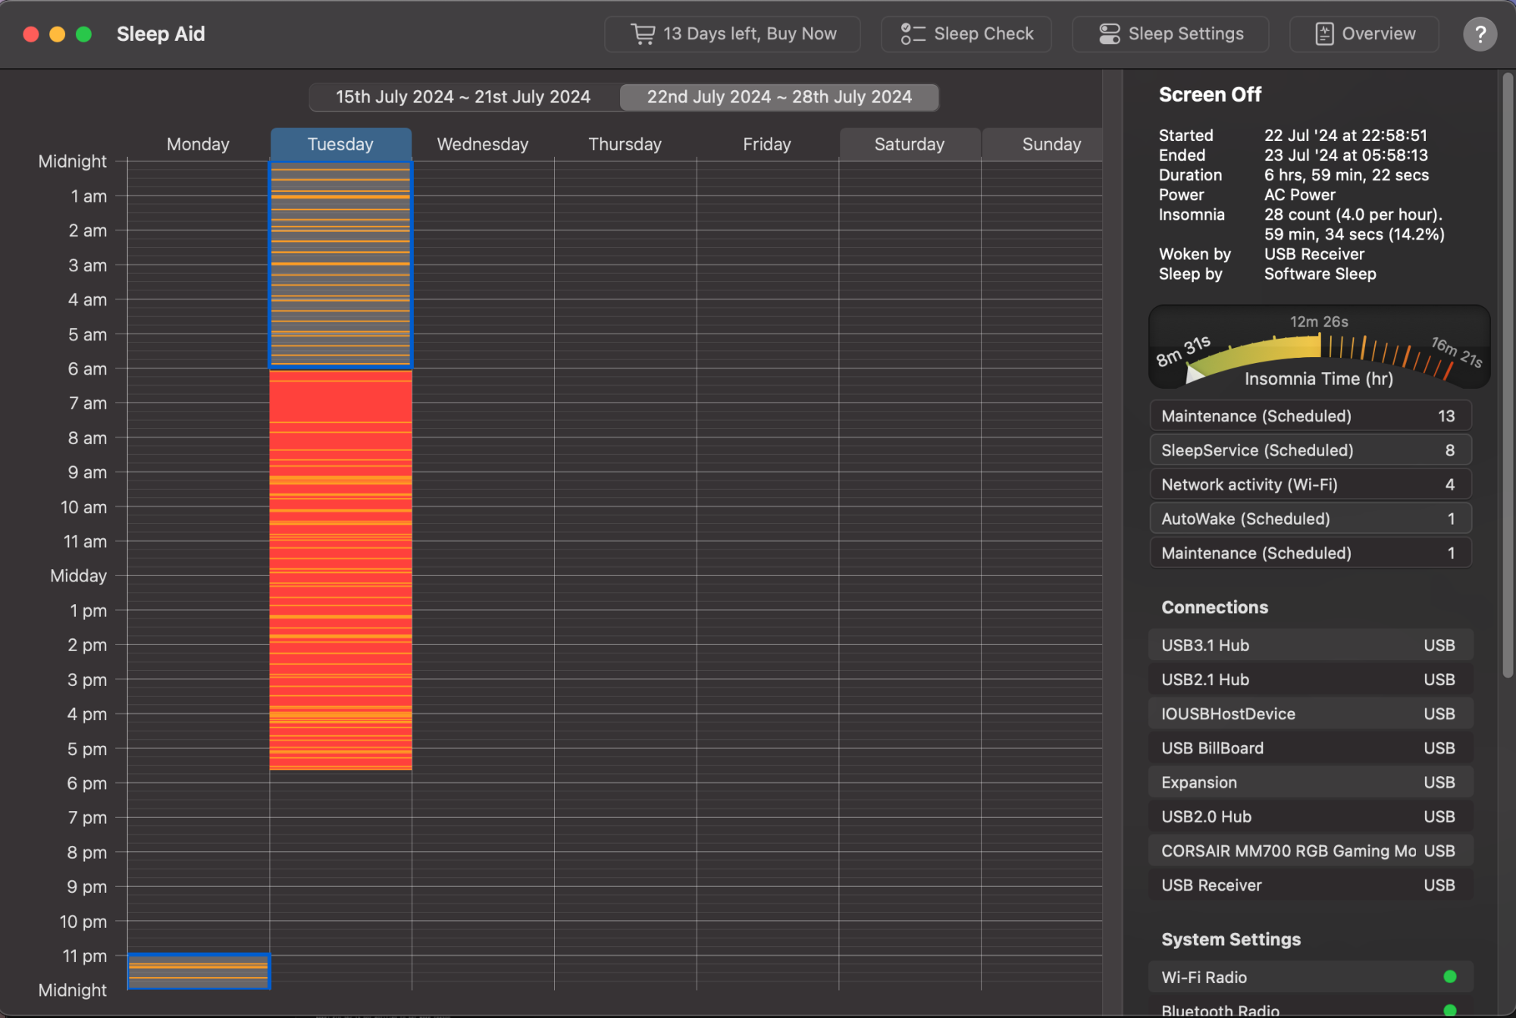Select the 22nd July ~ 28th July week
Image resolution: width=1516 pixels, height=1018 pixels.
[779, 97]
